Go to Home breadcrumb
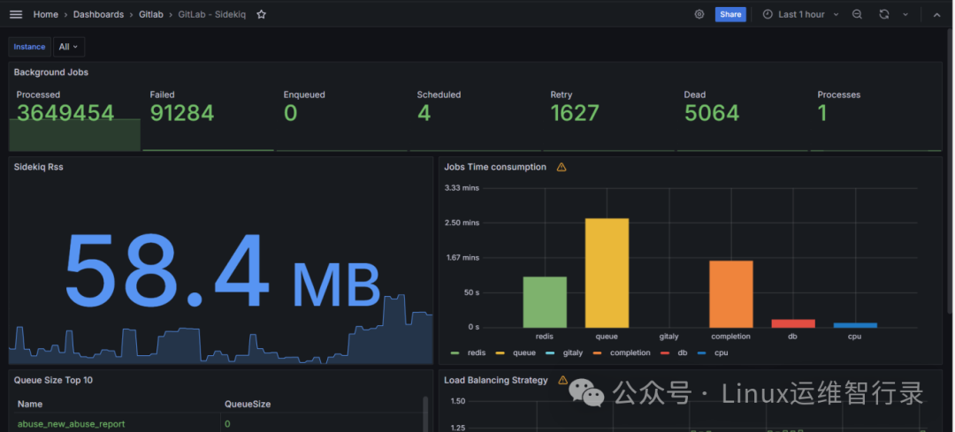Screen dimensions: 955x432 coord(46,14)
